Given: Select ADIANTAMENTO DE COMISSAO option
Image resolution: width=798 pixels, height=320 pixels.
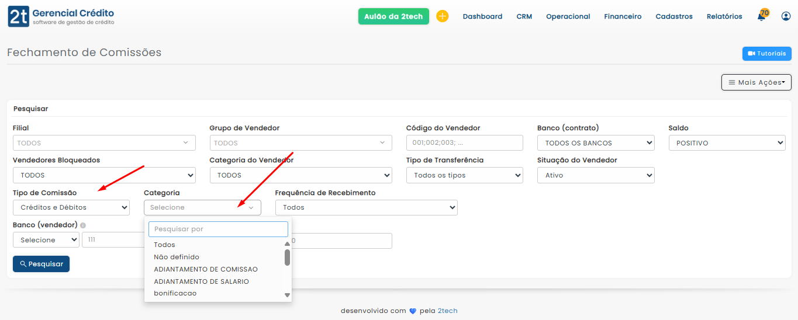Looking at the screenshot, I should (206, 269).
